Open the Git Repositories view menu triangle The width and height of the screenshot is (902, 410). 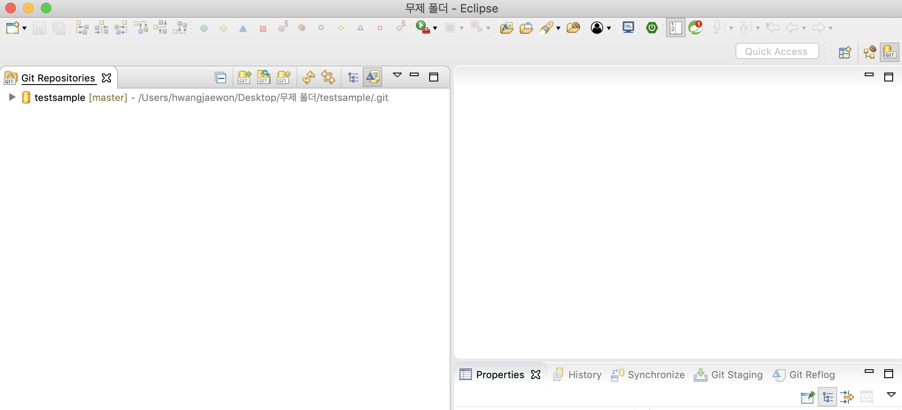(397, 75)
